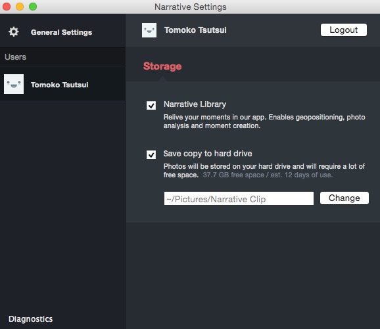Viewport: 380px width, 329px height.
Task: Click the ~/Pictures/Narrative Clip path field
Action: [239, 198]
